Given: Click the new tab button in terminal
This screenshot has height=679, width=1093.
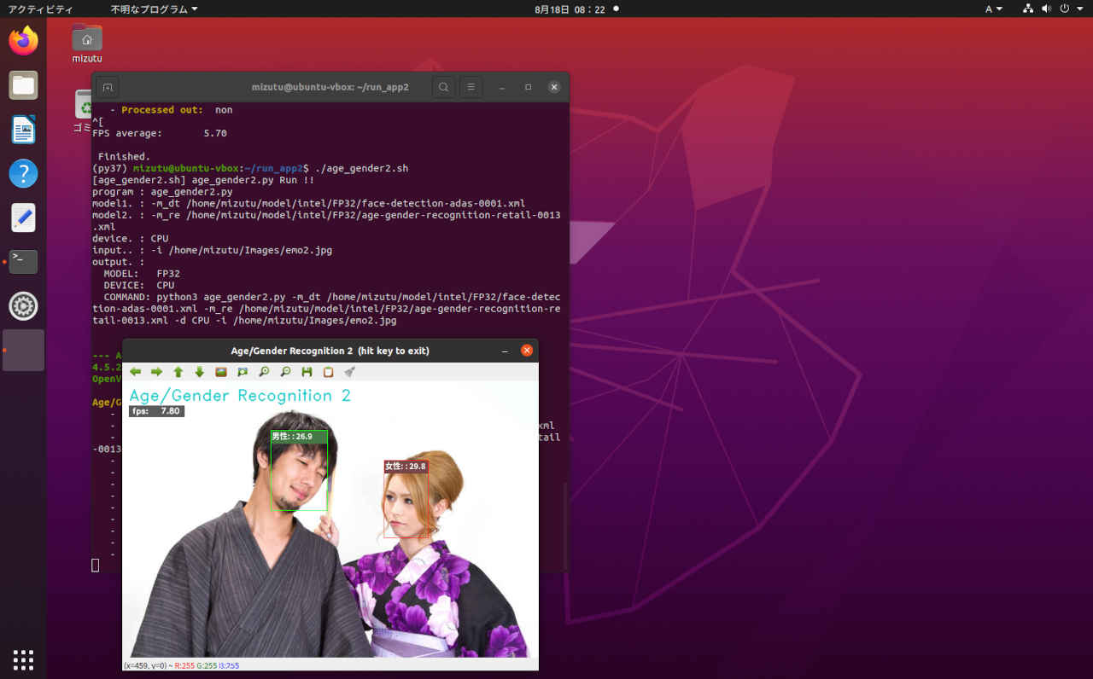Looking at the screenshot, I should tap(107, 87).
